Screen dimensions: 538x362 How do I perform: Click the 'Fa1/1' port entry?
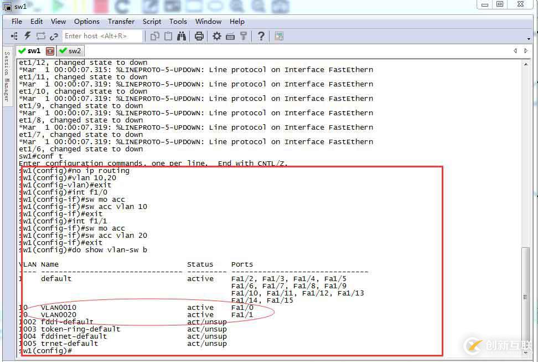pyautogui.click(x=242, y=315)
